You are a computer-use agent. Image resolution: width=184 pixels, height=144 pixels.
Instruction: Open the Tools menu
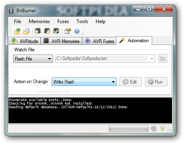coord(82,21)
